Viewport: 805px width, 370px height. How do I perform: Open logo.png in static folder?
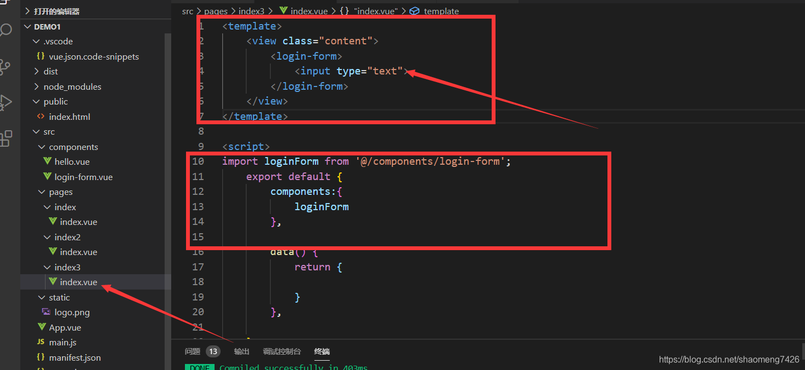point(72,312)
